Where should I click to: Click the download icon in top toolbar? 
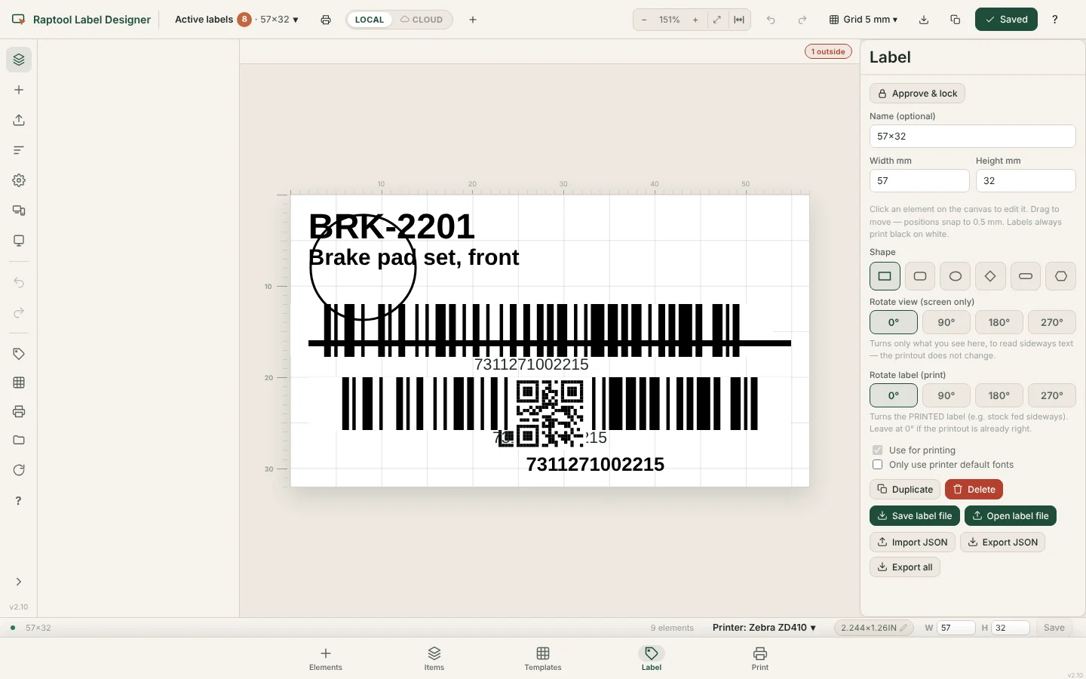tap(924, 20)
